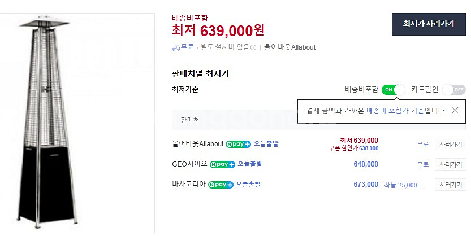Click the 최저가 사러가기 button
The height and width of the screenshot is (236, 471).
click(x=428, y=24)
